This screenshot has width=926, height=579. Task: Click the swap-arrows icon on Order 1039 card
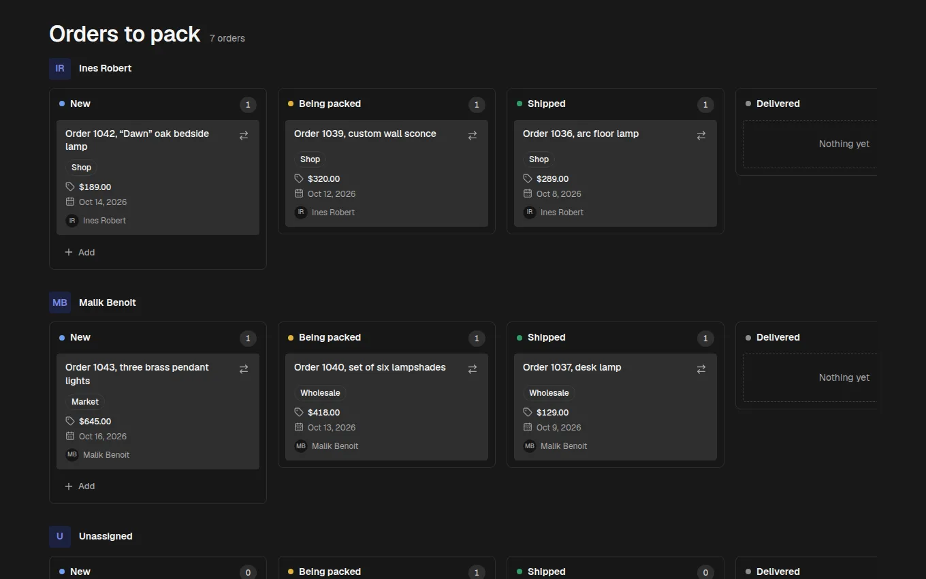click(x=473, y=136)
